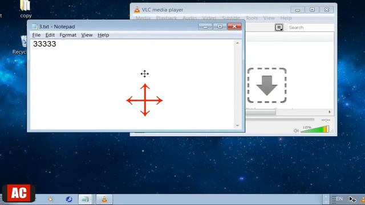
Task: Minimize the Notepad window
Action: (205, 27)
